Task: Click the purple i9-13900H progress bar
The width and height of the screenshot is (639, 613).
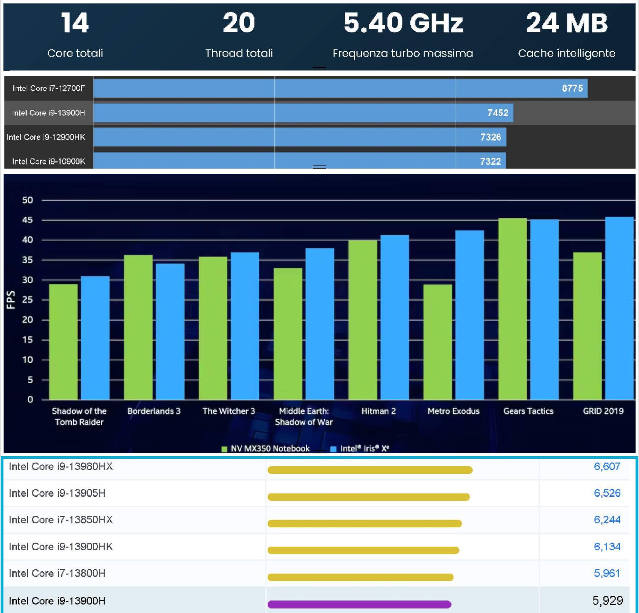Action: 359,604
